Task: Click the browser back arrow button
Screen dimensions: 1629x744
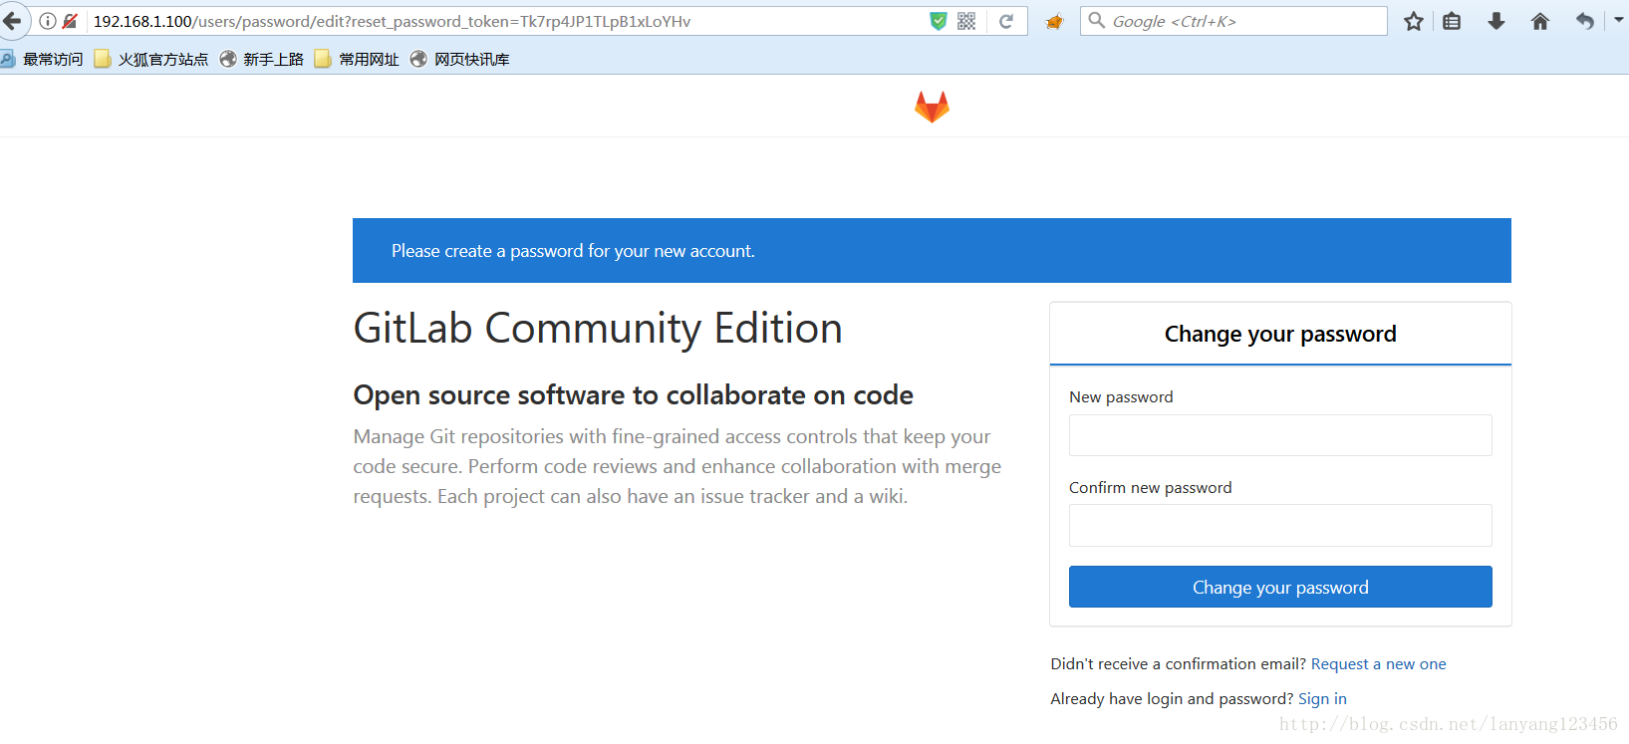Action: coord(12,21)
